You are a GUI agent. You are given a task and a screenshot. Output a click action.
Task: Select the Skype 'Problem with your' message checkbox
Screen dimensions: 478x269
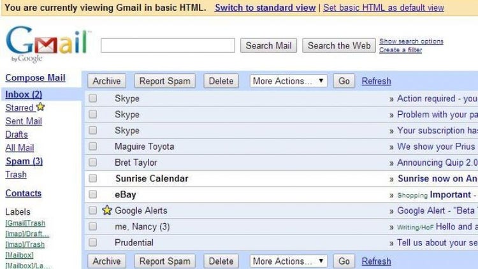coord(92,114)
